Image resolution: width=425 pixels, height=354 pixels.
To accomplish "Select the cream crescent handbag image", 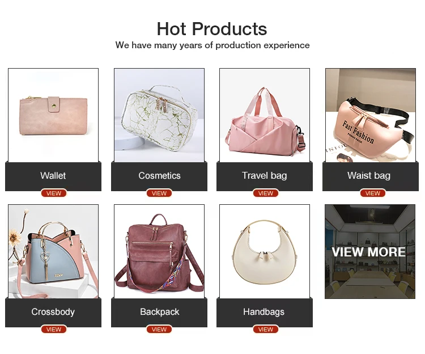I will (265, 251).
